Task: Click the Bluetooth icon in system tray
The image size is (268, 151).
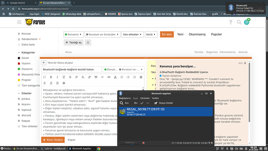Action: pos(227,149)
